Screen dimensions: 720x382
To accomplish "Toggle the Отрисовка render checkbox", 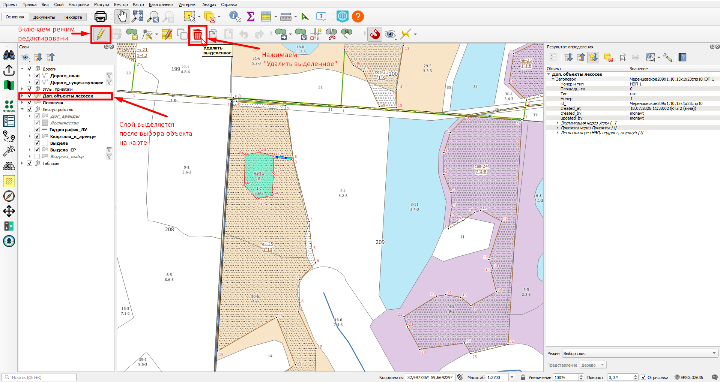I will [x=643, y=378].
